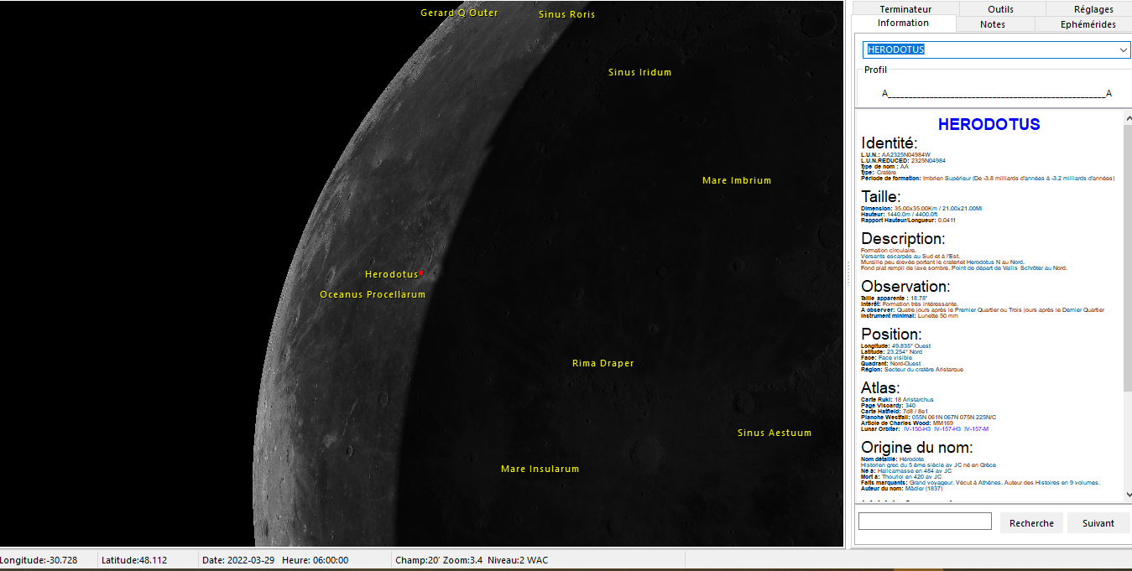The image size is (1132, 571).
Task: Open Lunar Orbiter link IV-157-H3
Action: tap(947, 429)
